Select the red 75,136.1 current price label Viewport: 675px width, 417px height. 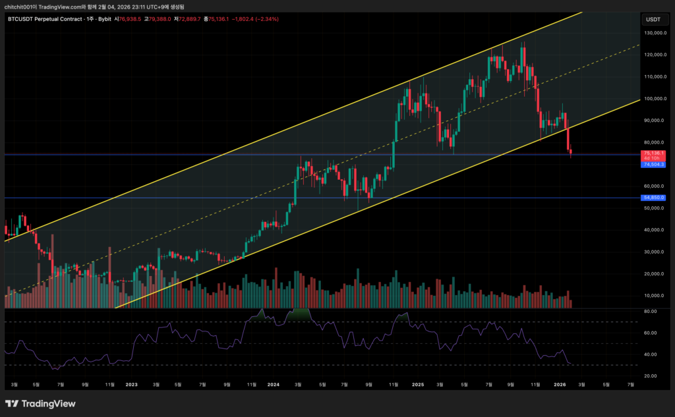pos(653,153)
